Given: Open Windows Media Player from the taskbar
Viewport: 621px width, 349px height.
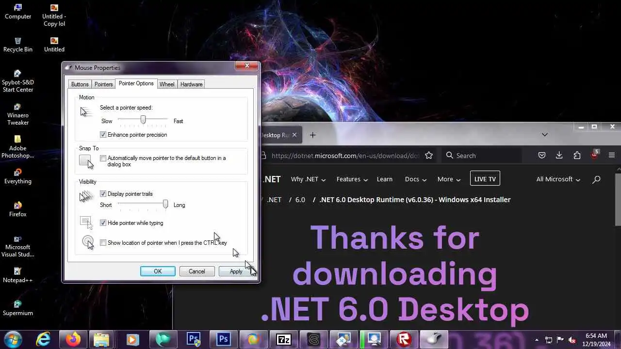Looking at the screenshot, I should (132, 339).
